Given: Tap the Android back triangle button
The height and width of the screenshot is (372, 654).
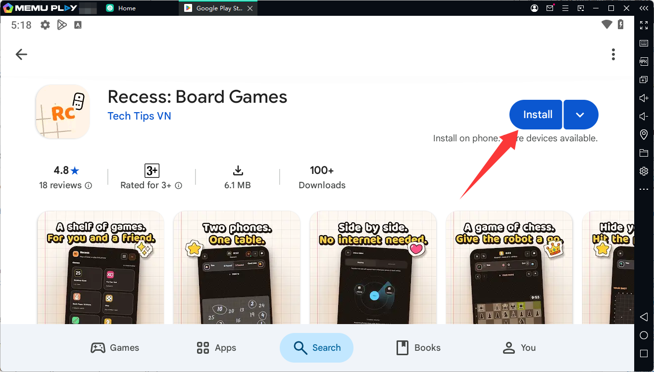Looking at the screenshot, I should 644,317.
